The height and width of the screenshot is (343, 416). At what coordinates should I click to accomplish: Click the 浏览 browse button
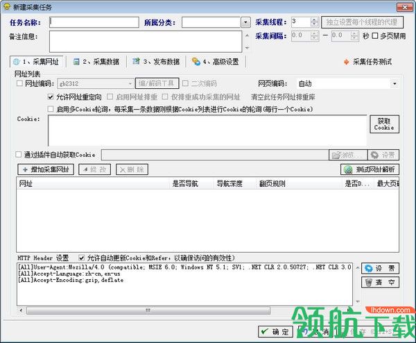pos(348,155)
